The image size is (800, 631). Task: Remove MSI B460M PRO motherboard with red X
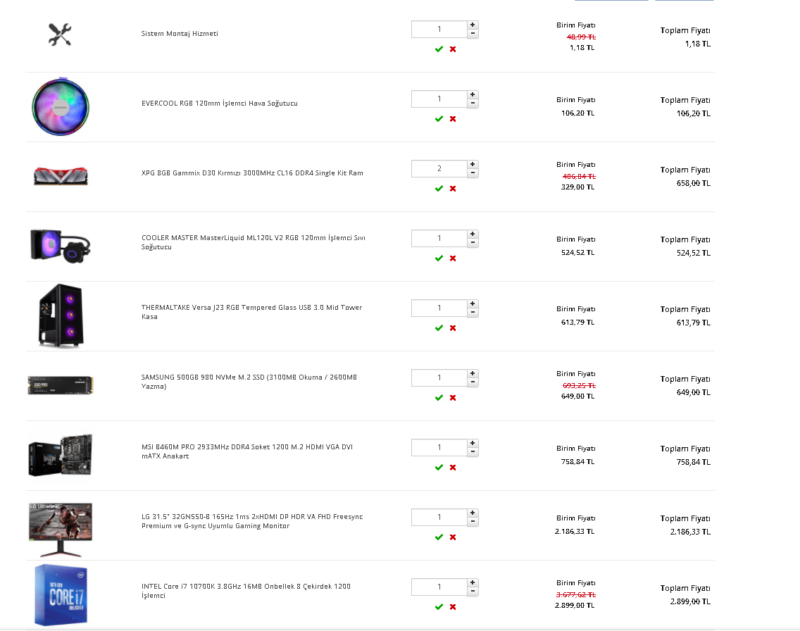[453, 468]
